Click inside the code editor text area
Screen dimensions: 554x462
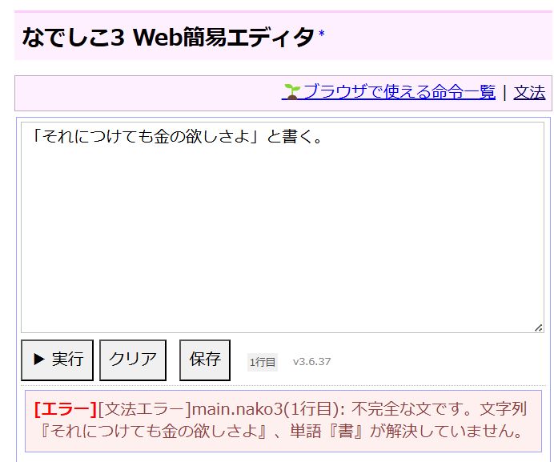coord(283,227)
